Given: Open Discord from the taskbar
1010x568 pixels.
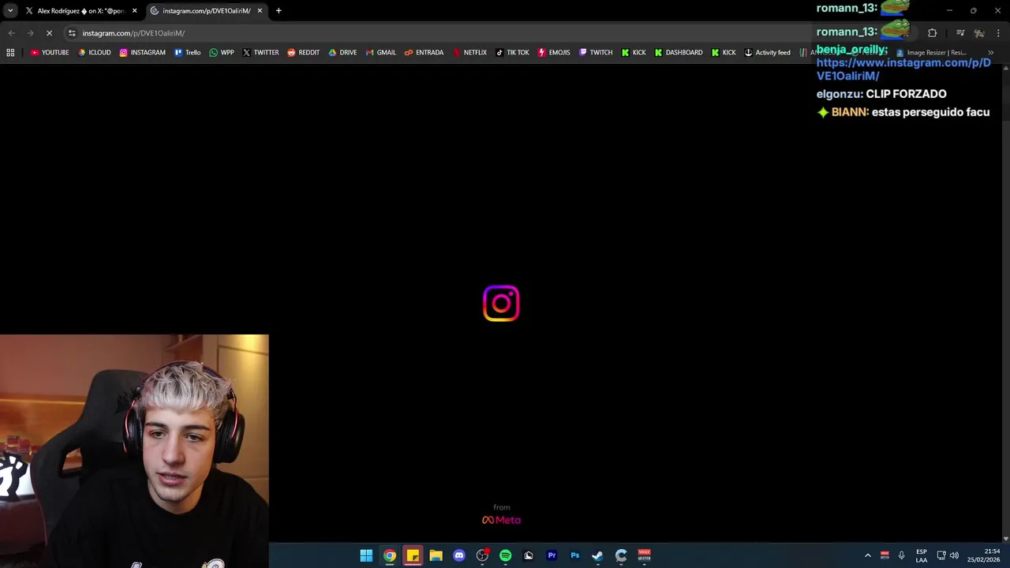Looking at the screenshot, I should coord(459,555).
